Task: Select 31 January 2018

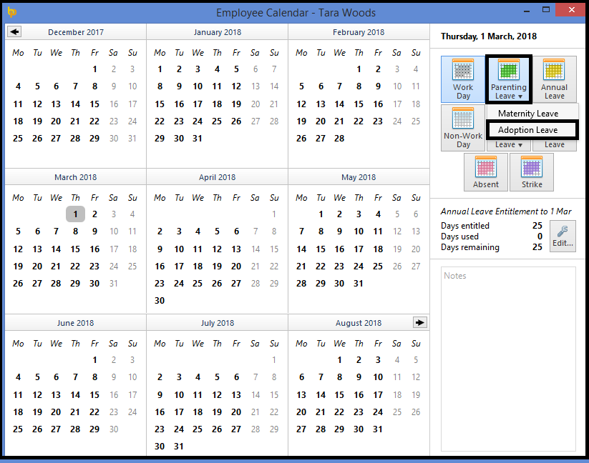Action: click(x=198, y=139)
